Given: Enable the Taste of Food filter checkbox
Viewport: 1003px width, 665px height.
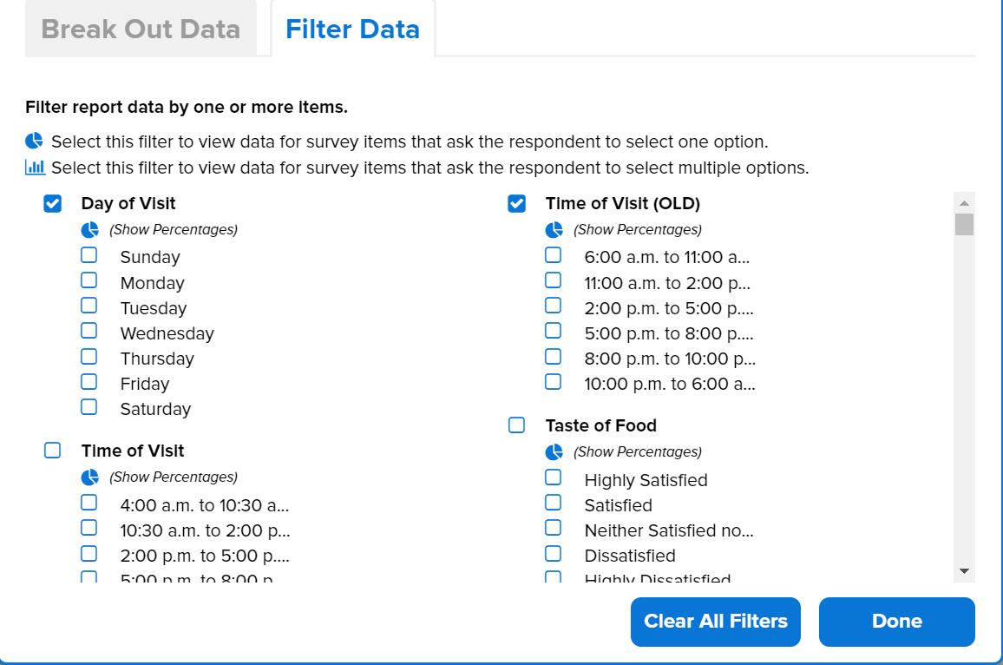Looking at the screenshot, I should (517, 425).
